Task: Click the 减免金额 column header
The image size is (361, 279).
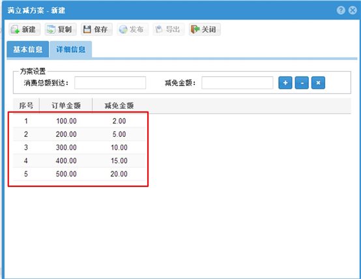Action: click(x=119, y=106)
